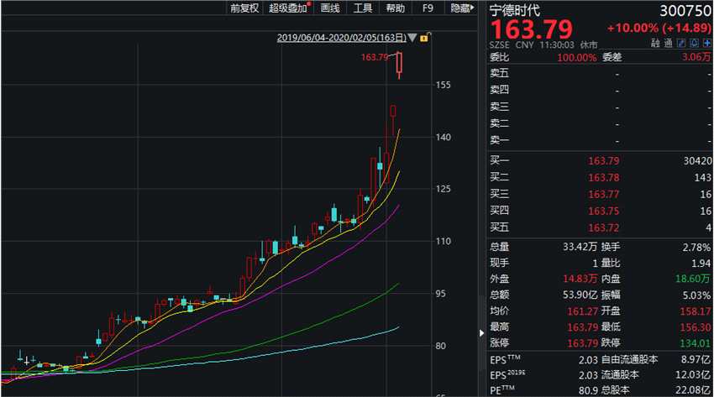Click the 买四 price 163.75
The image size is (714, 397).
pyautogui.click(x=603, y=211)
